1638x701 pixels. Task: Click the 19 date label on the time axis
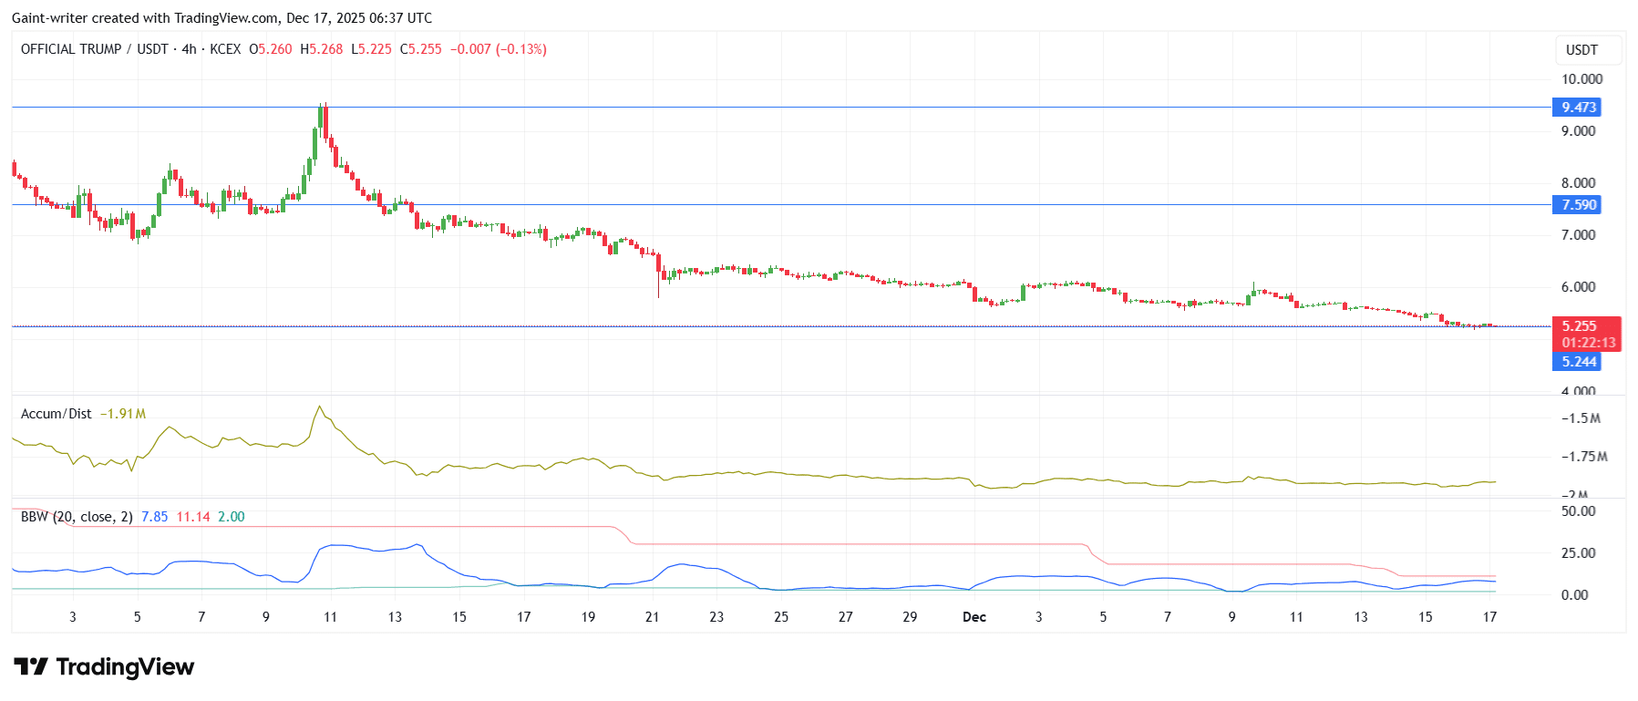pos(588,617)
